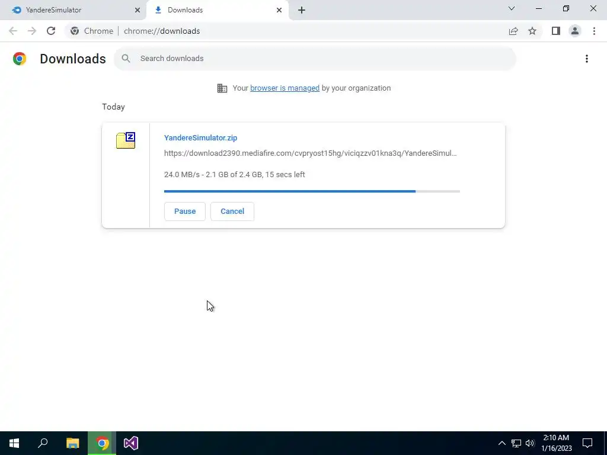
Task: Expand the tab search chevron
Action: coord(512,8)
